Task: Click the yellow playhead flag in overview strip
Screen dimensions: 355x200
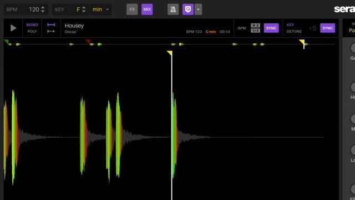Action: [x=302, y=42]
